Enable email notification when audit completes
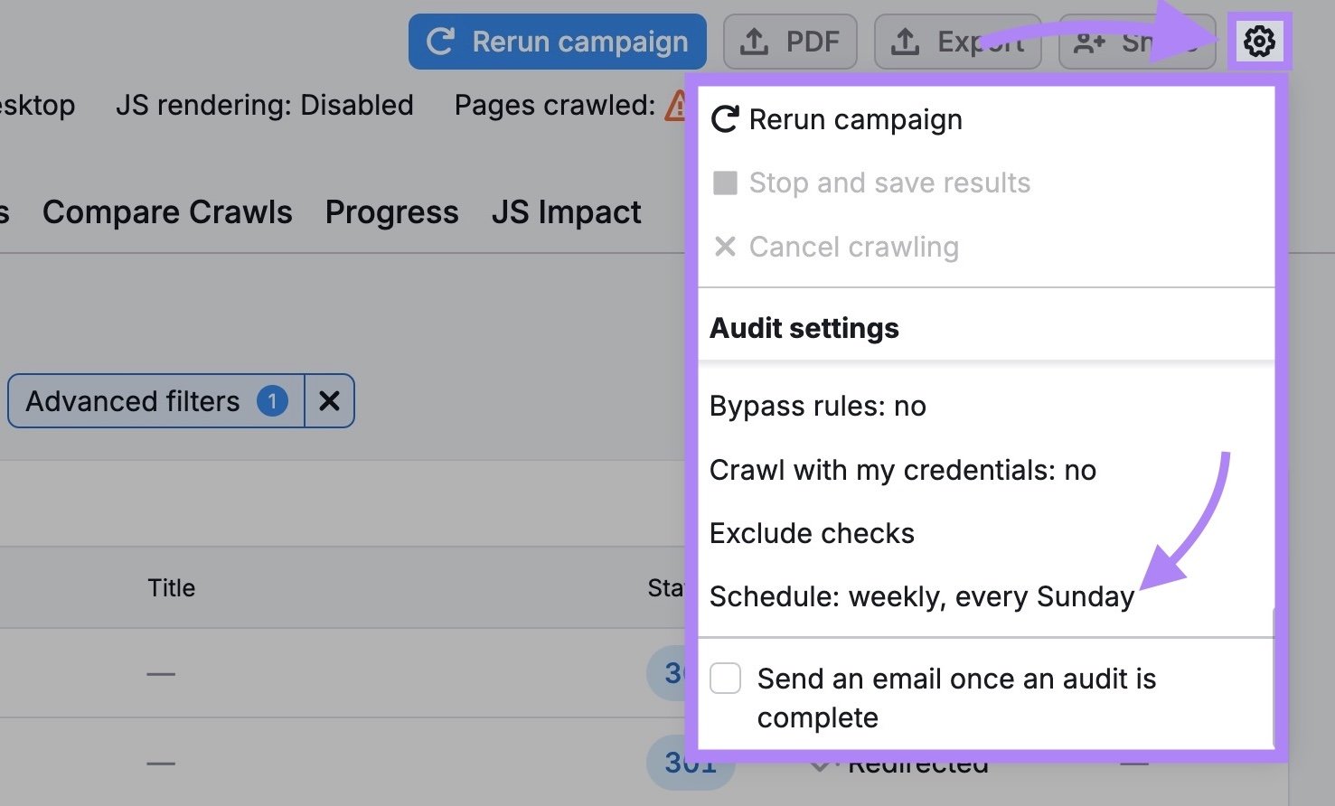 click(x=726, y=679)
